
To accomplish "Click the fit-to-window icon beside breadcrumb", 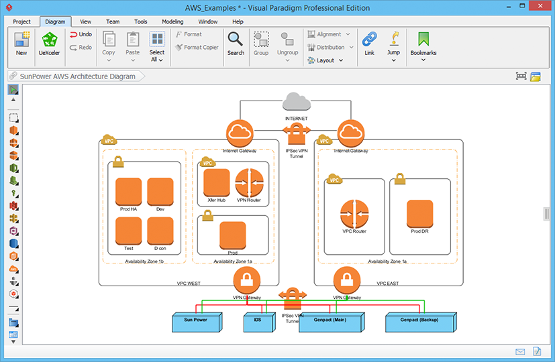I will [521, 76].
